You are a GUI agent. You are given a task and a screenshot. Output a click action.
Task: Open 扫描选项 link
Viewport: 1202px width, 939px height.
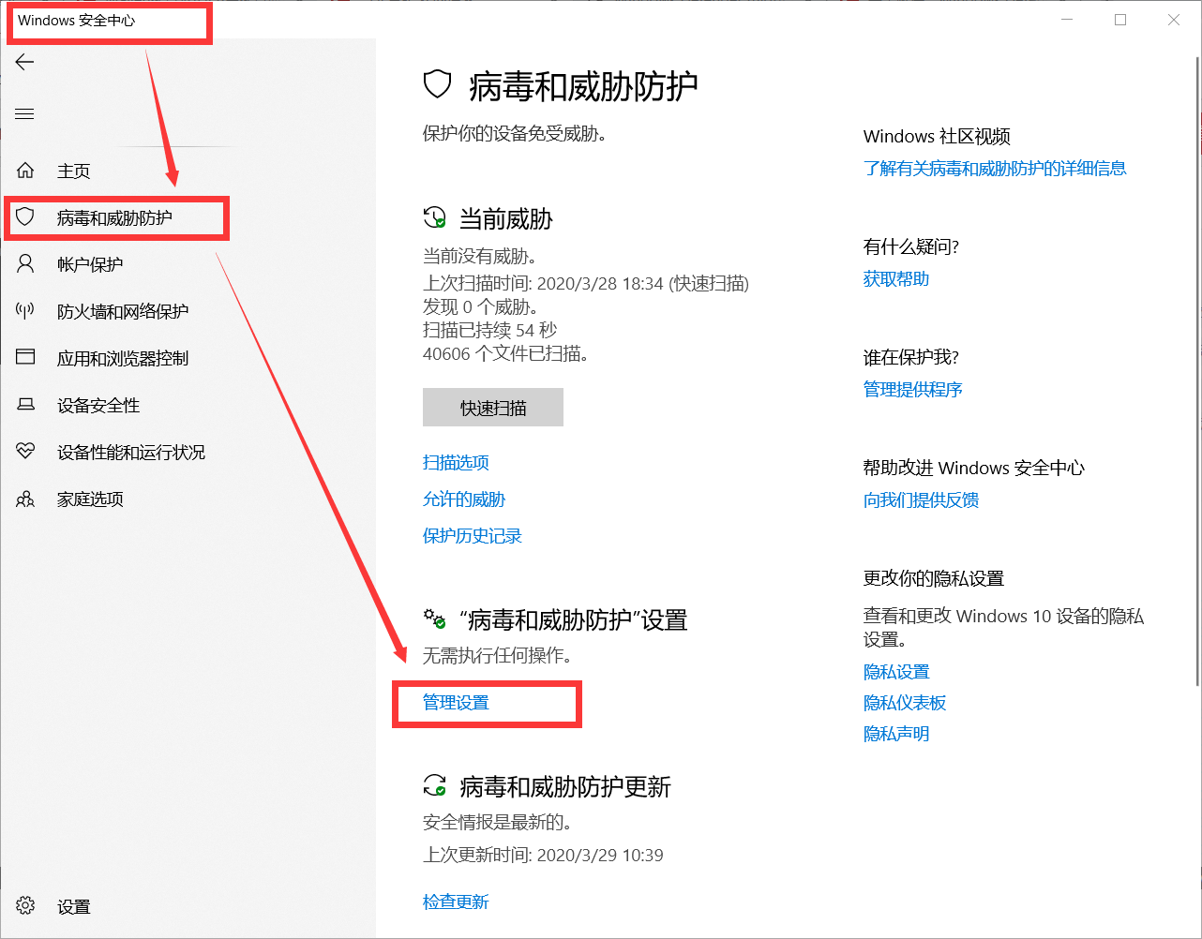[x=456, y=462]
